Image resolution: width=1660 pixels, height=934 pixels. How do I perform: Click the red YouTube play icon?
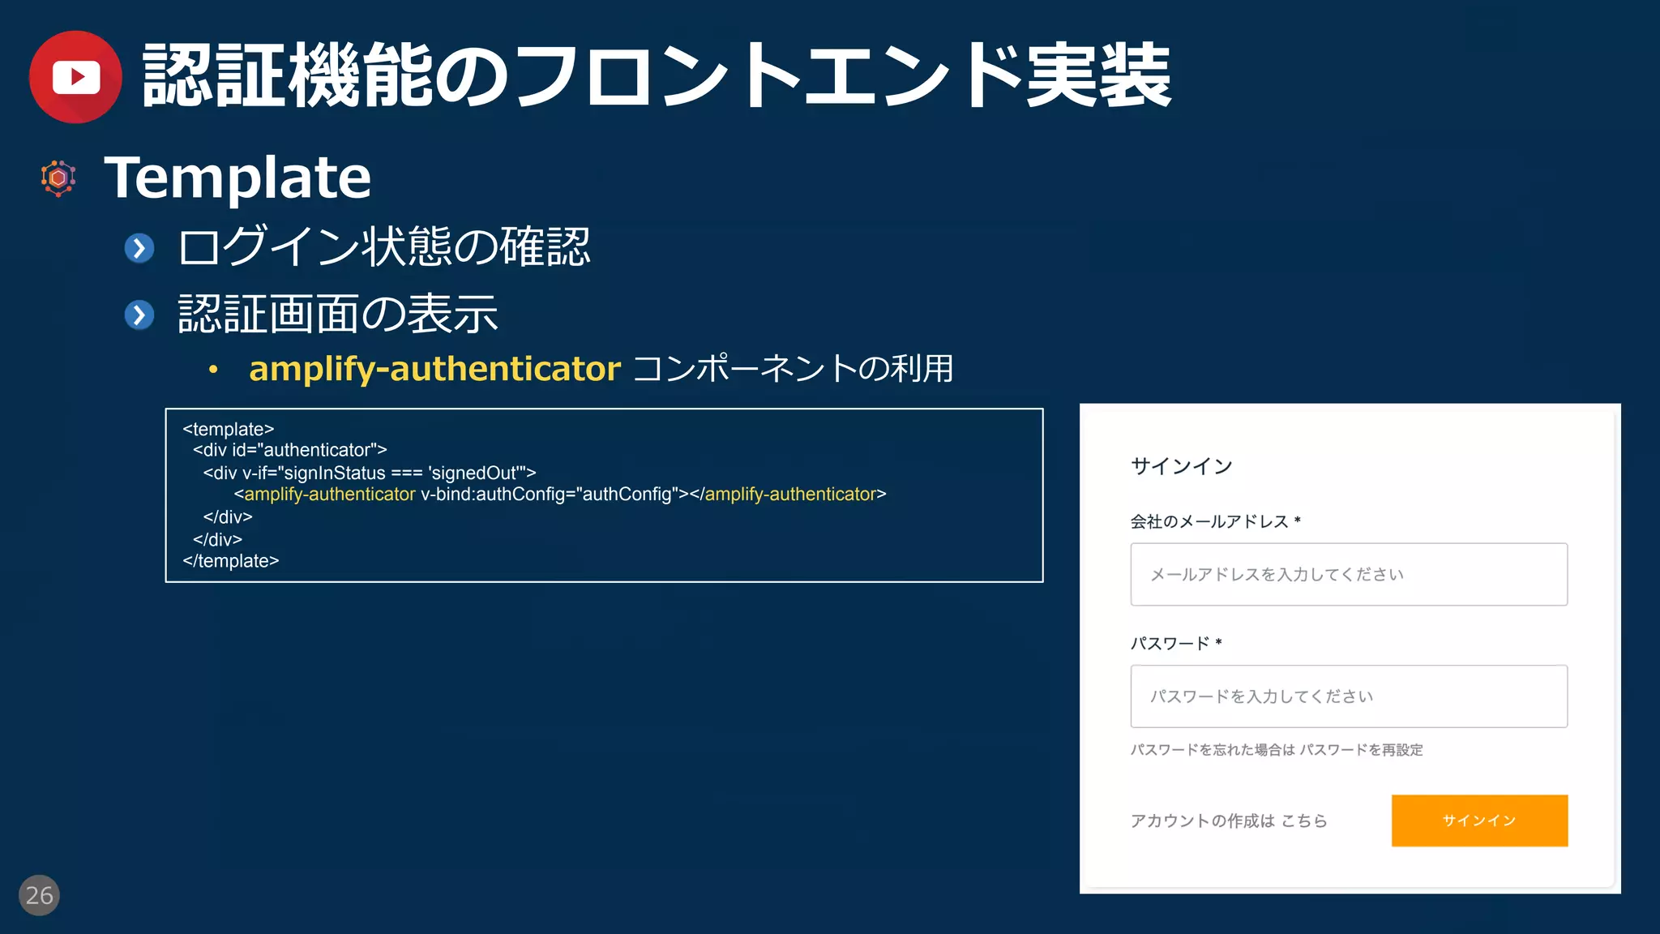pos(75,77)
